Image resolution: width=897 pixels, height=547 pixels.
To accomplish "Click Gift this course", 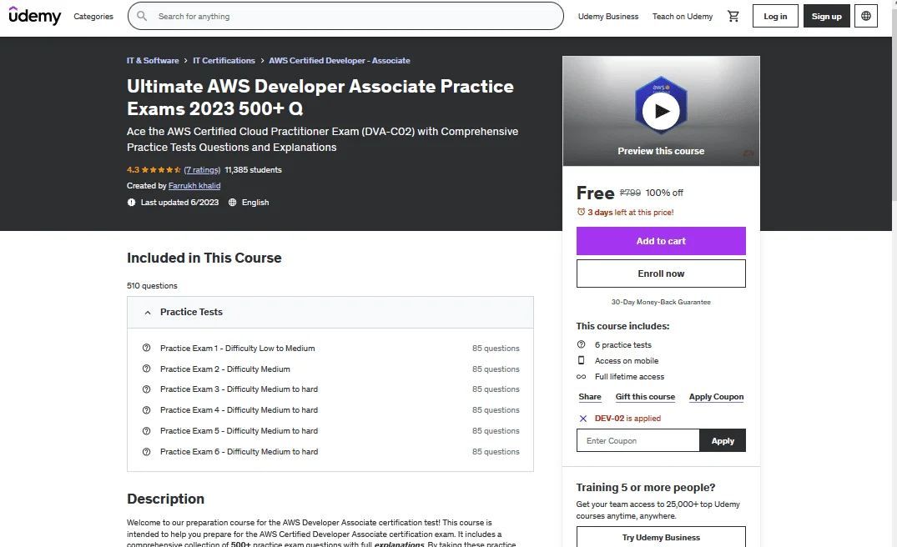I will point(645,397).
